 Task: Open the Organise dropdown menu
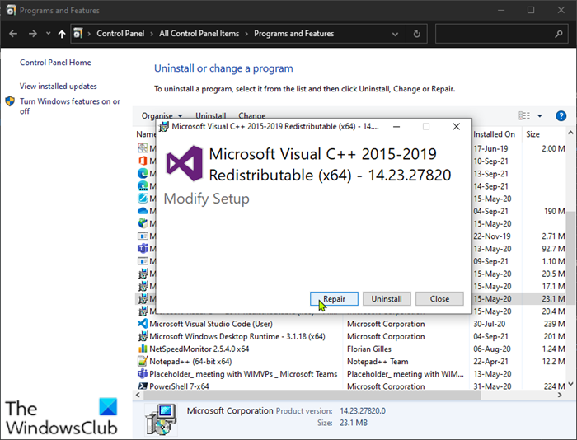(162, 115)
